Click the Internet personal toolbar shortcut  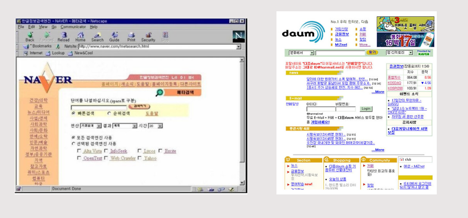point(33,53)
